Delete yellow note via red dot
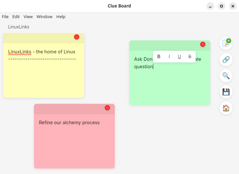This screenshot has width=239, height=174. [77, 37]
